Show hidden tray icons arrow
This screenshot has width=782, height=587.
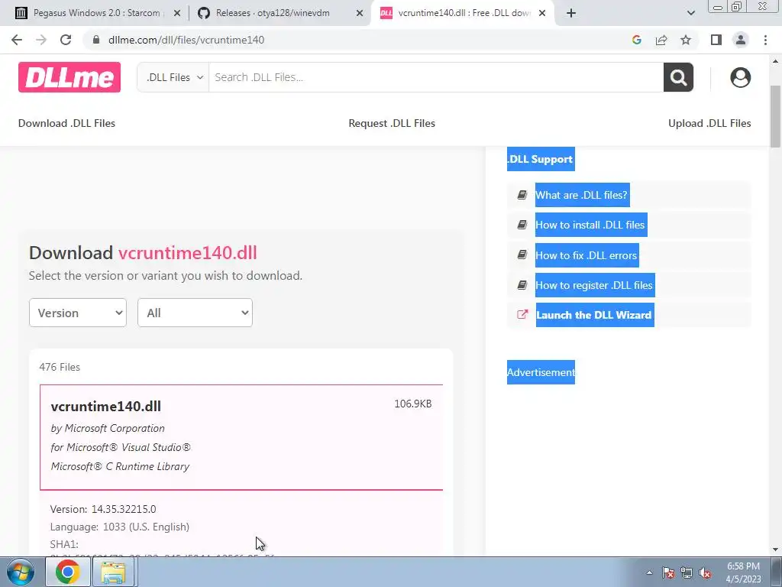649,572
